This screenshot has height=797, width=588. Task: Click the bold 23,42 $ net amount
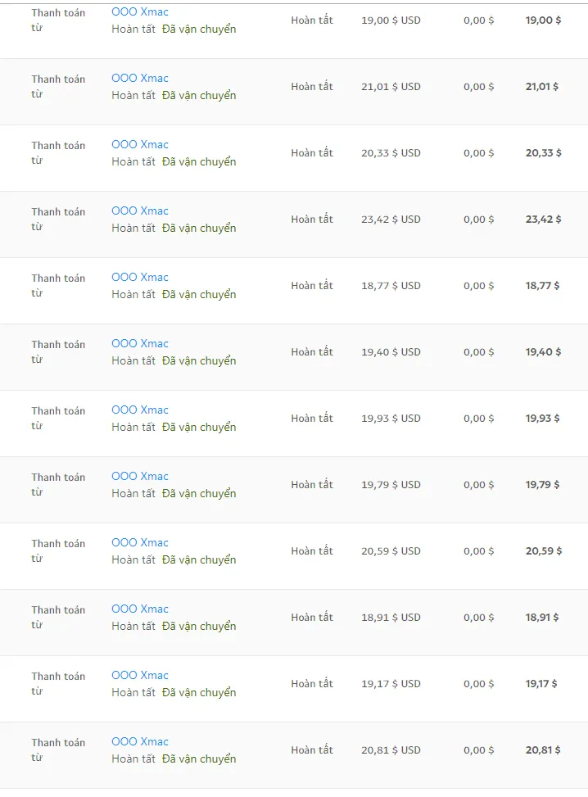tap(543, 220)
